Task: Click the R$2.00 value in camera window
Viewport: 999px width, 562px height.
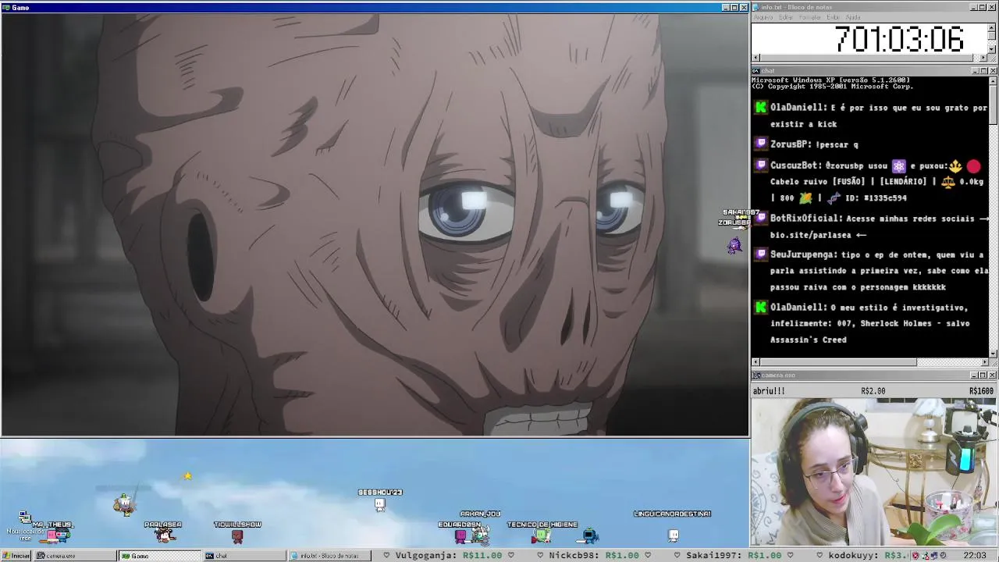Action: pyautogui.click(x=873, y=391)
